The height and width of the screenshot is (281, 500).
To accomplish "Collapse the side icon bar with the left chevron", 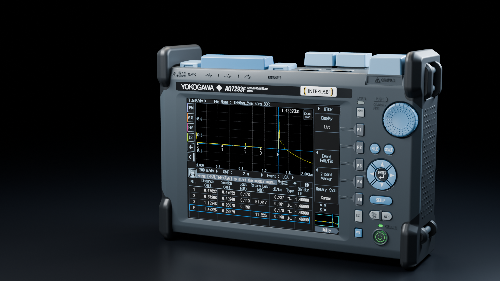I will pos(191,157).
